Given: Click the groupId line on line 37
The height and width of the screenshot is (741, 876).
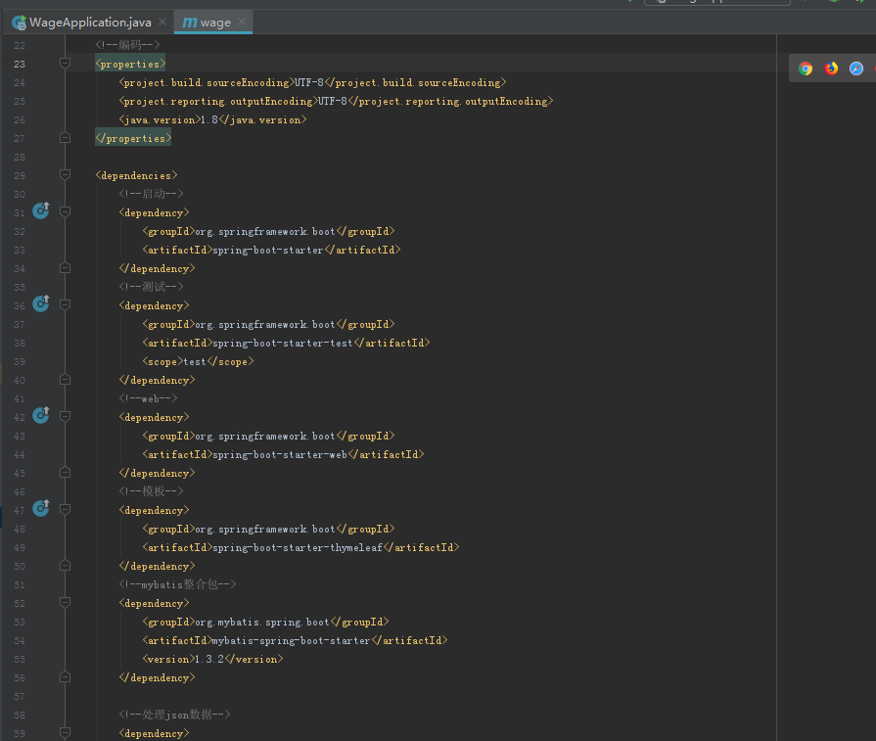Looking at the screenshot, I should point(268,324).
